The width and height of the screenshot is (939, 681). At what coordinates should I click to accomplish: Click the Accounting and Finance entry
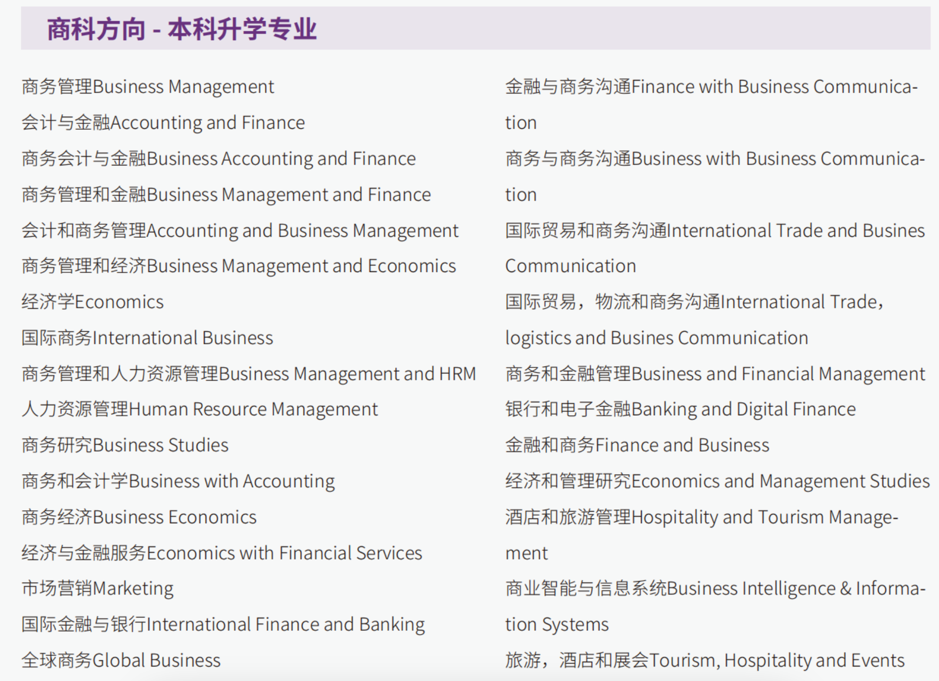pyautogui.click(x=163, y=123)
